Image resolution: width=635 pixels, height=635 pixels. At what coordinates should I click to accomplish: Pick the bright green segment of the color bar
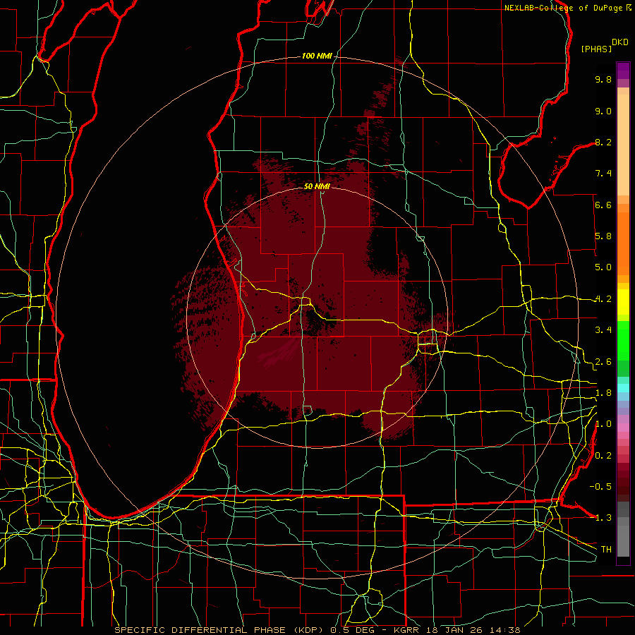623,341
